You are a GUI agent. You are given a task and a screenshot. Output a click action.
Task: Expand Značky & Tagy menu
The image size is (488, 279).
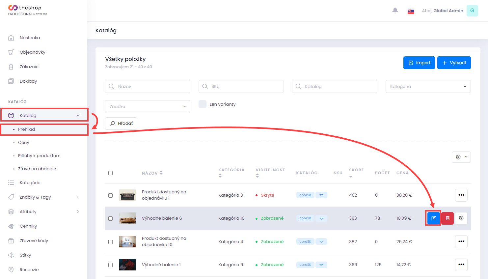click(43, 197)
